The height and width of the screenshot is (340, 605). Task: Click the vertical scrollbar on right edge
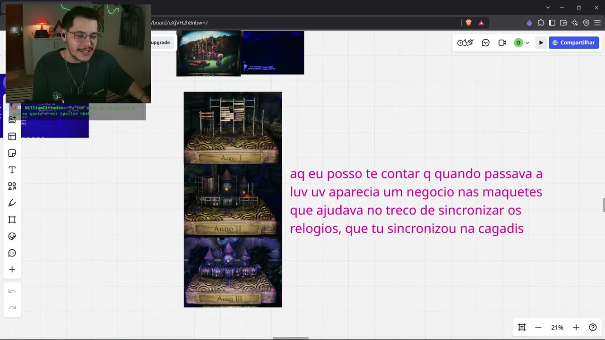click(604, 205)
